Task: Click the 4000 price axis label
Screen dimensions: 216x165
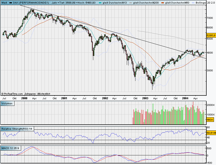Action: click(x=210, y=53)
